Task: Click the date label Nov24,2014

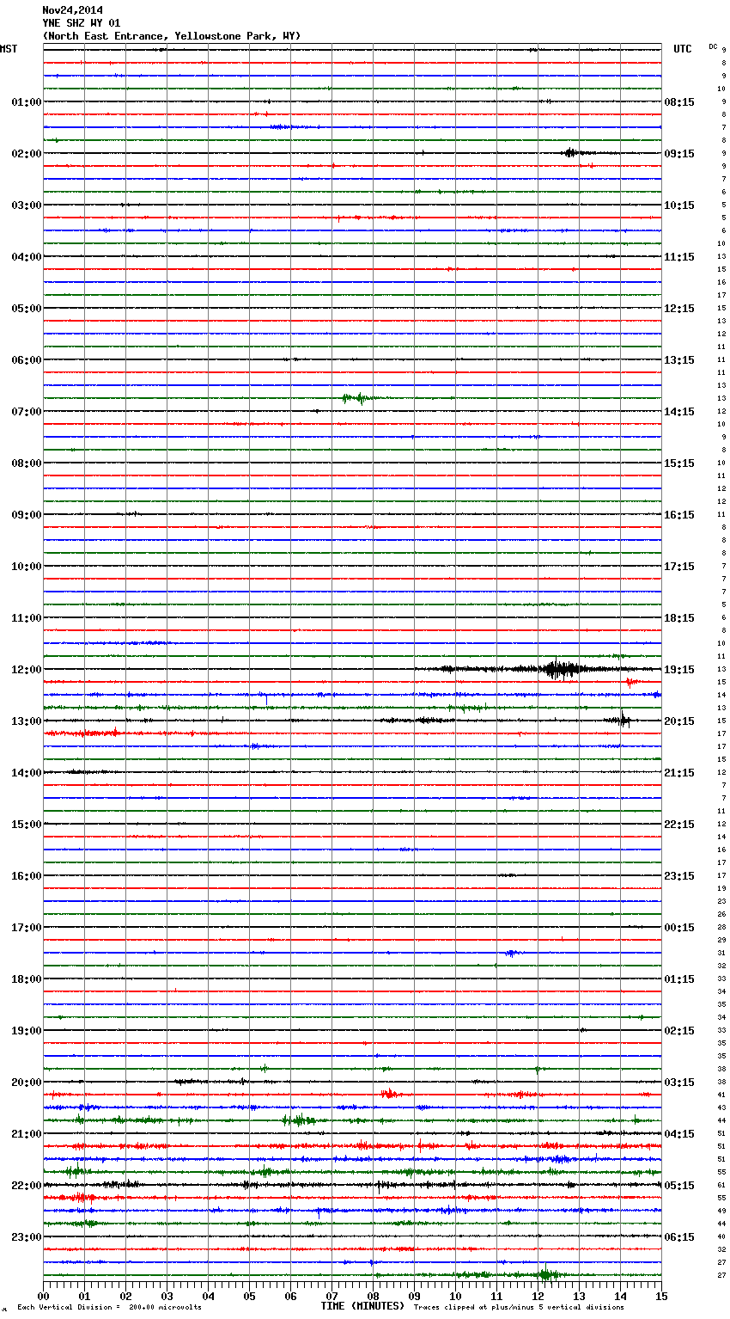Action: pos(72,10)
